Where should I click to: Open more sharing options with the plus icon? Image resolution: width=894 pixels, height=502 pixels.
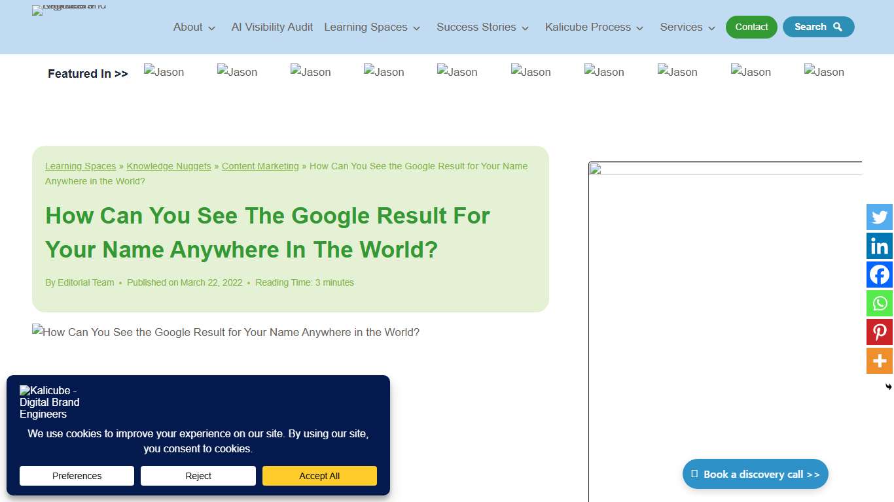coord(879,361)
